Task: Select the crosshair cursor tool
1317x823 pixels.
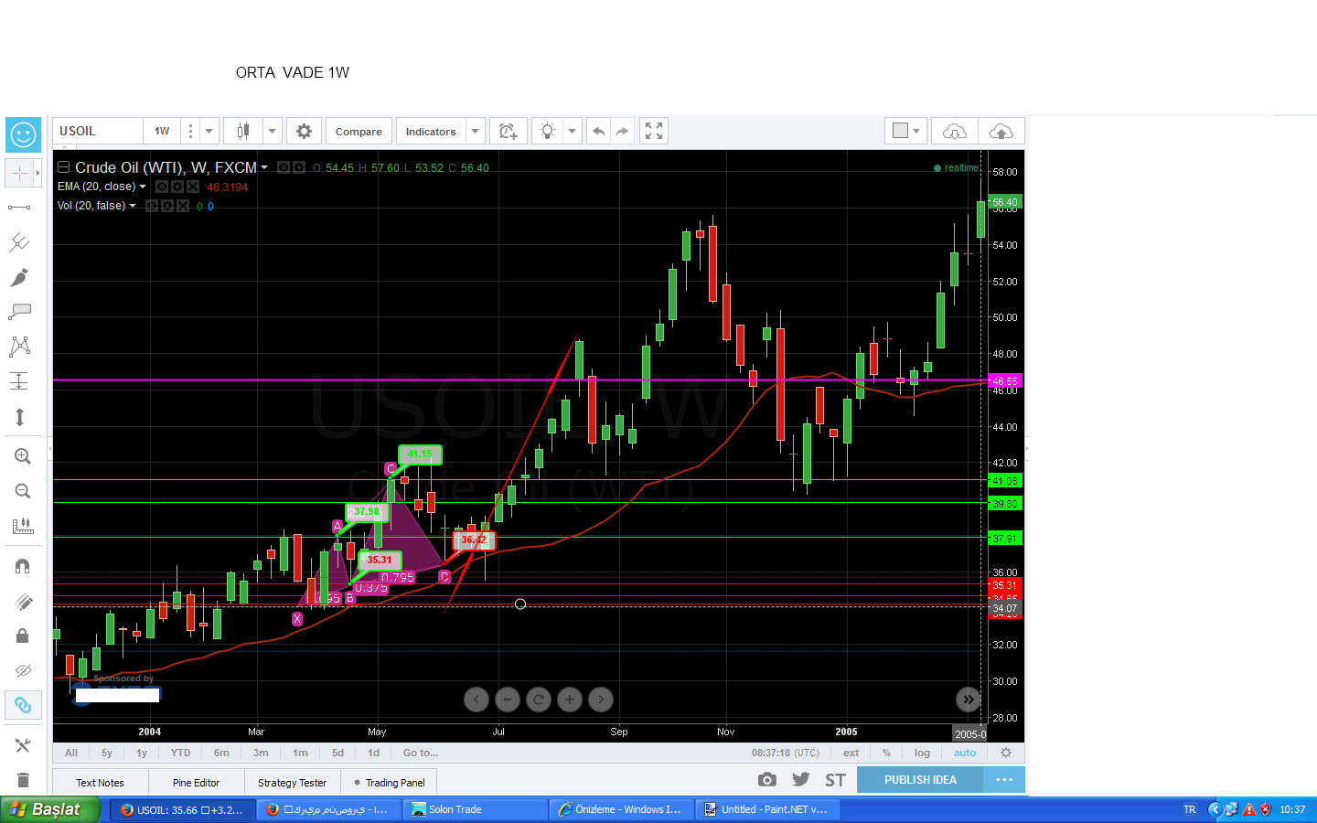Action: (x=19, y=173)
